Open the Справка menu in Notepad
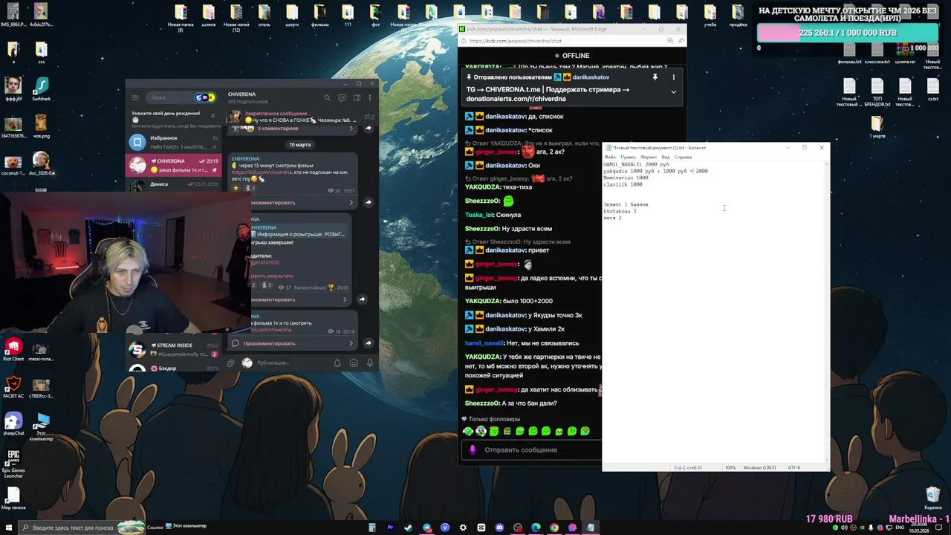Screen dimensions: 951x535 pos(683,157)
